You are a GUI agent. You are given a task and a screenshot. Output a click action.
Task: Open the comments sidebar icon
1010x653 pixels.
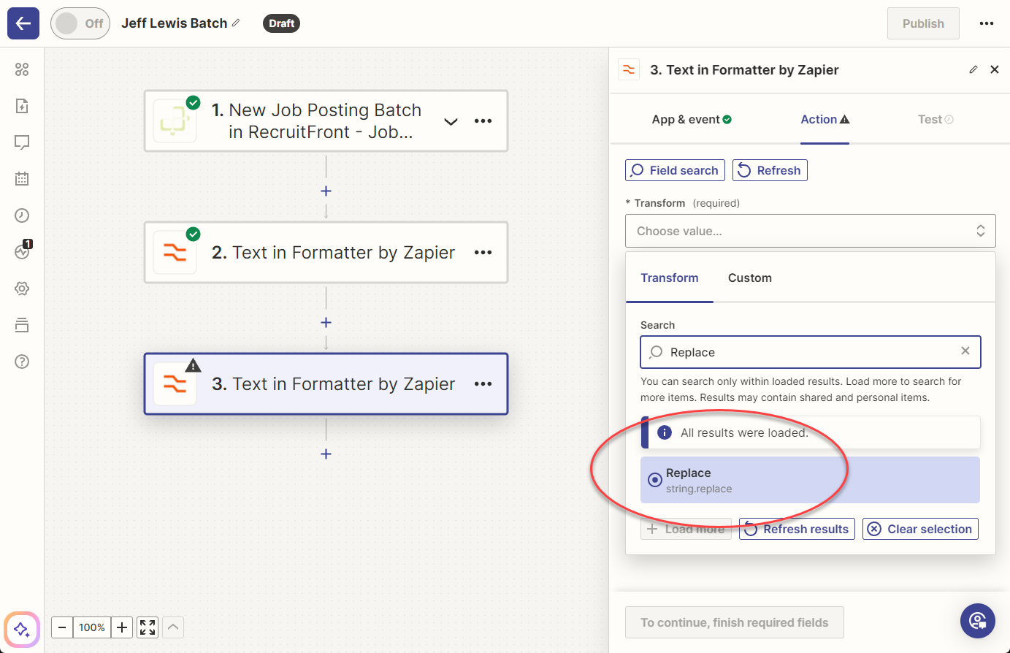(22, 142)
